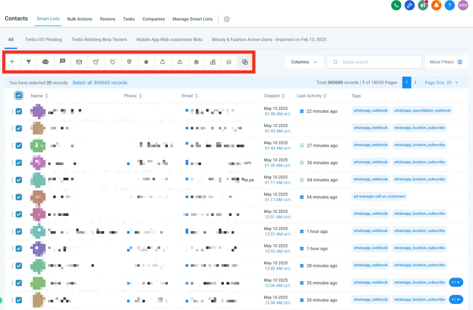Go to next page with the chevron arrow
The width and height of the screenshot is (473, 310).
click(x=415, y=83)
